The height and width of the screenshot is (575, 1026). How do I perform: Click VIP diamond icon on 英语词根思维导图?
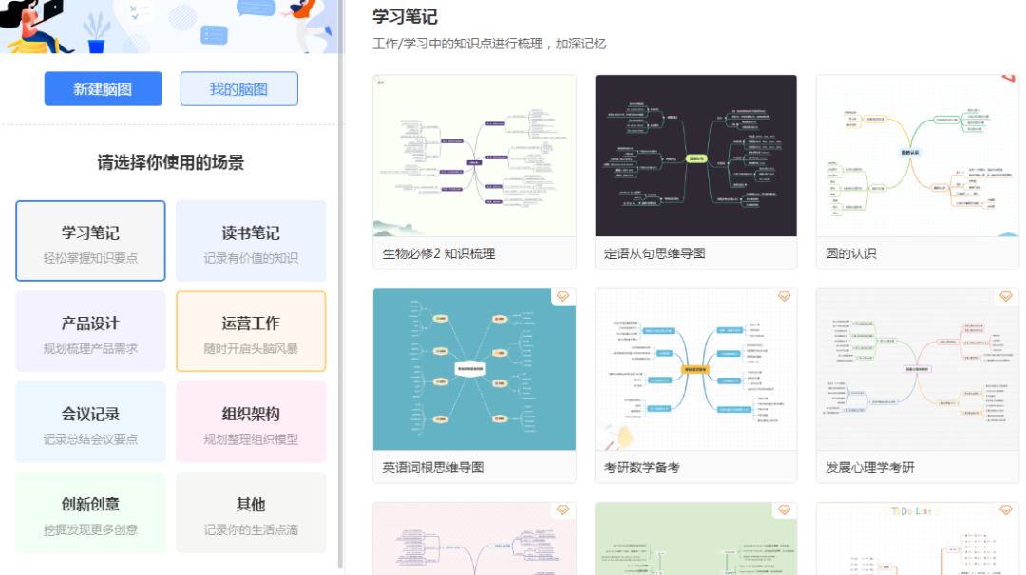(562, 297)
